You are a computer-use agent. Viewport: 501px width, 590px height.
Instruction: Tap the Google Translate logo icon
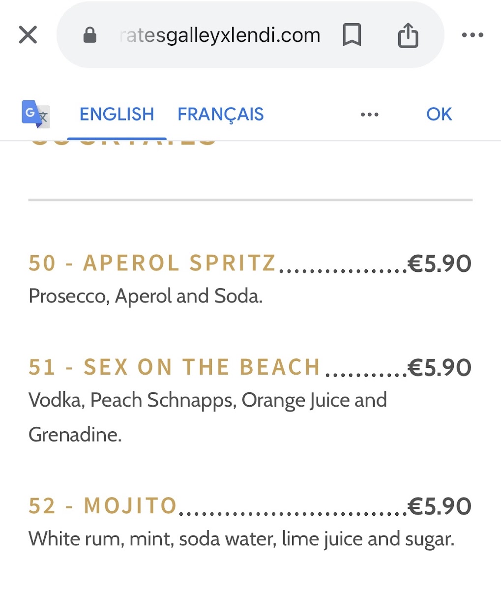pos(36,114)
